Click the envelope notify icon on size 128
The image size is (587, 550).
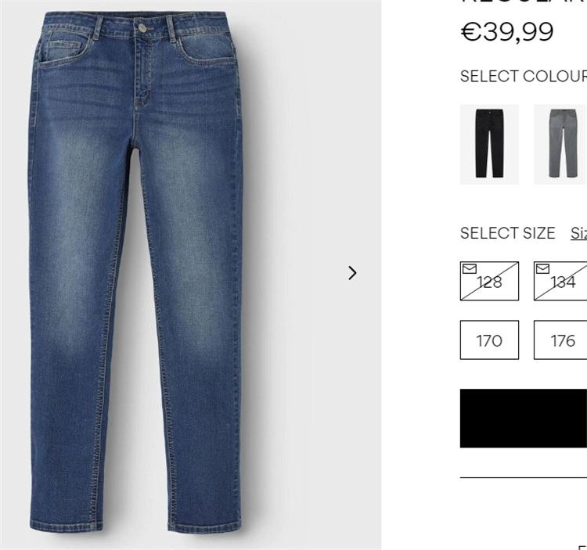tap(470, 268)
